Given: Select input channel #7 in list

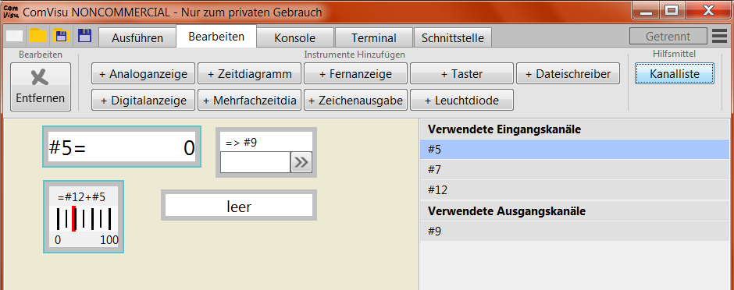Looking at the screenshot, I should click(575, 169).
